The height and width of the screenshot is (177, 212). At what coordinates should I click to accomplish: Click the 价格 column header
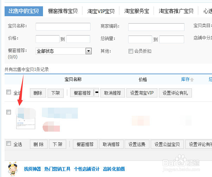(143, 80)
